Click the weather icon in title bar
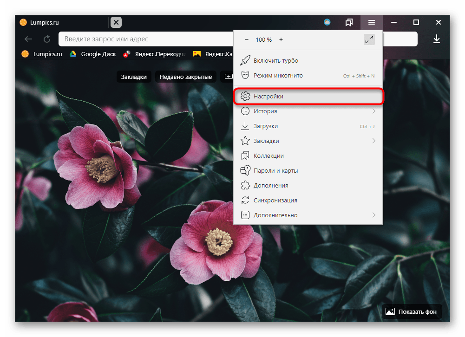This screenshot has height=337, width=465. click(327, 22)
